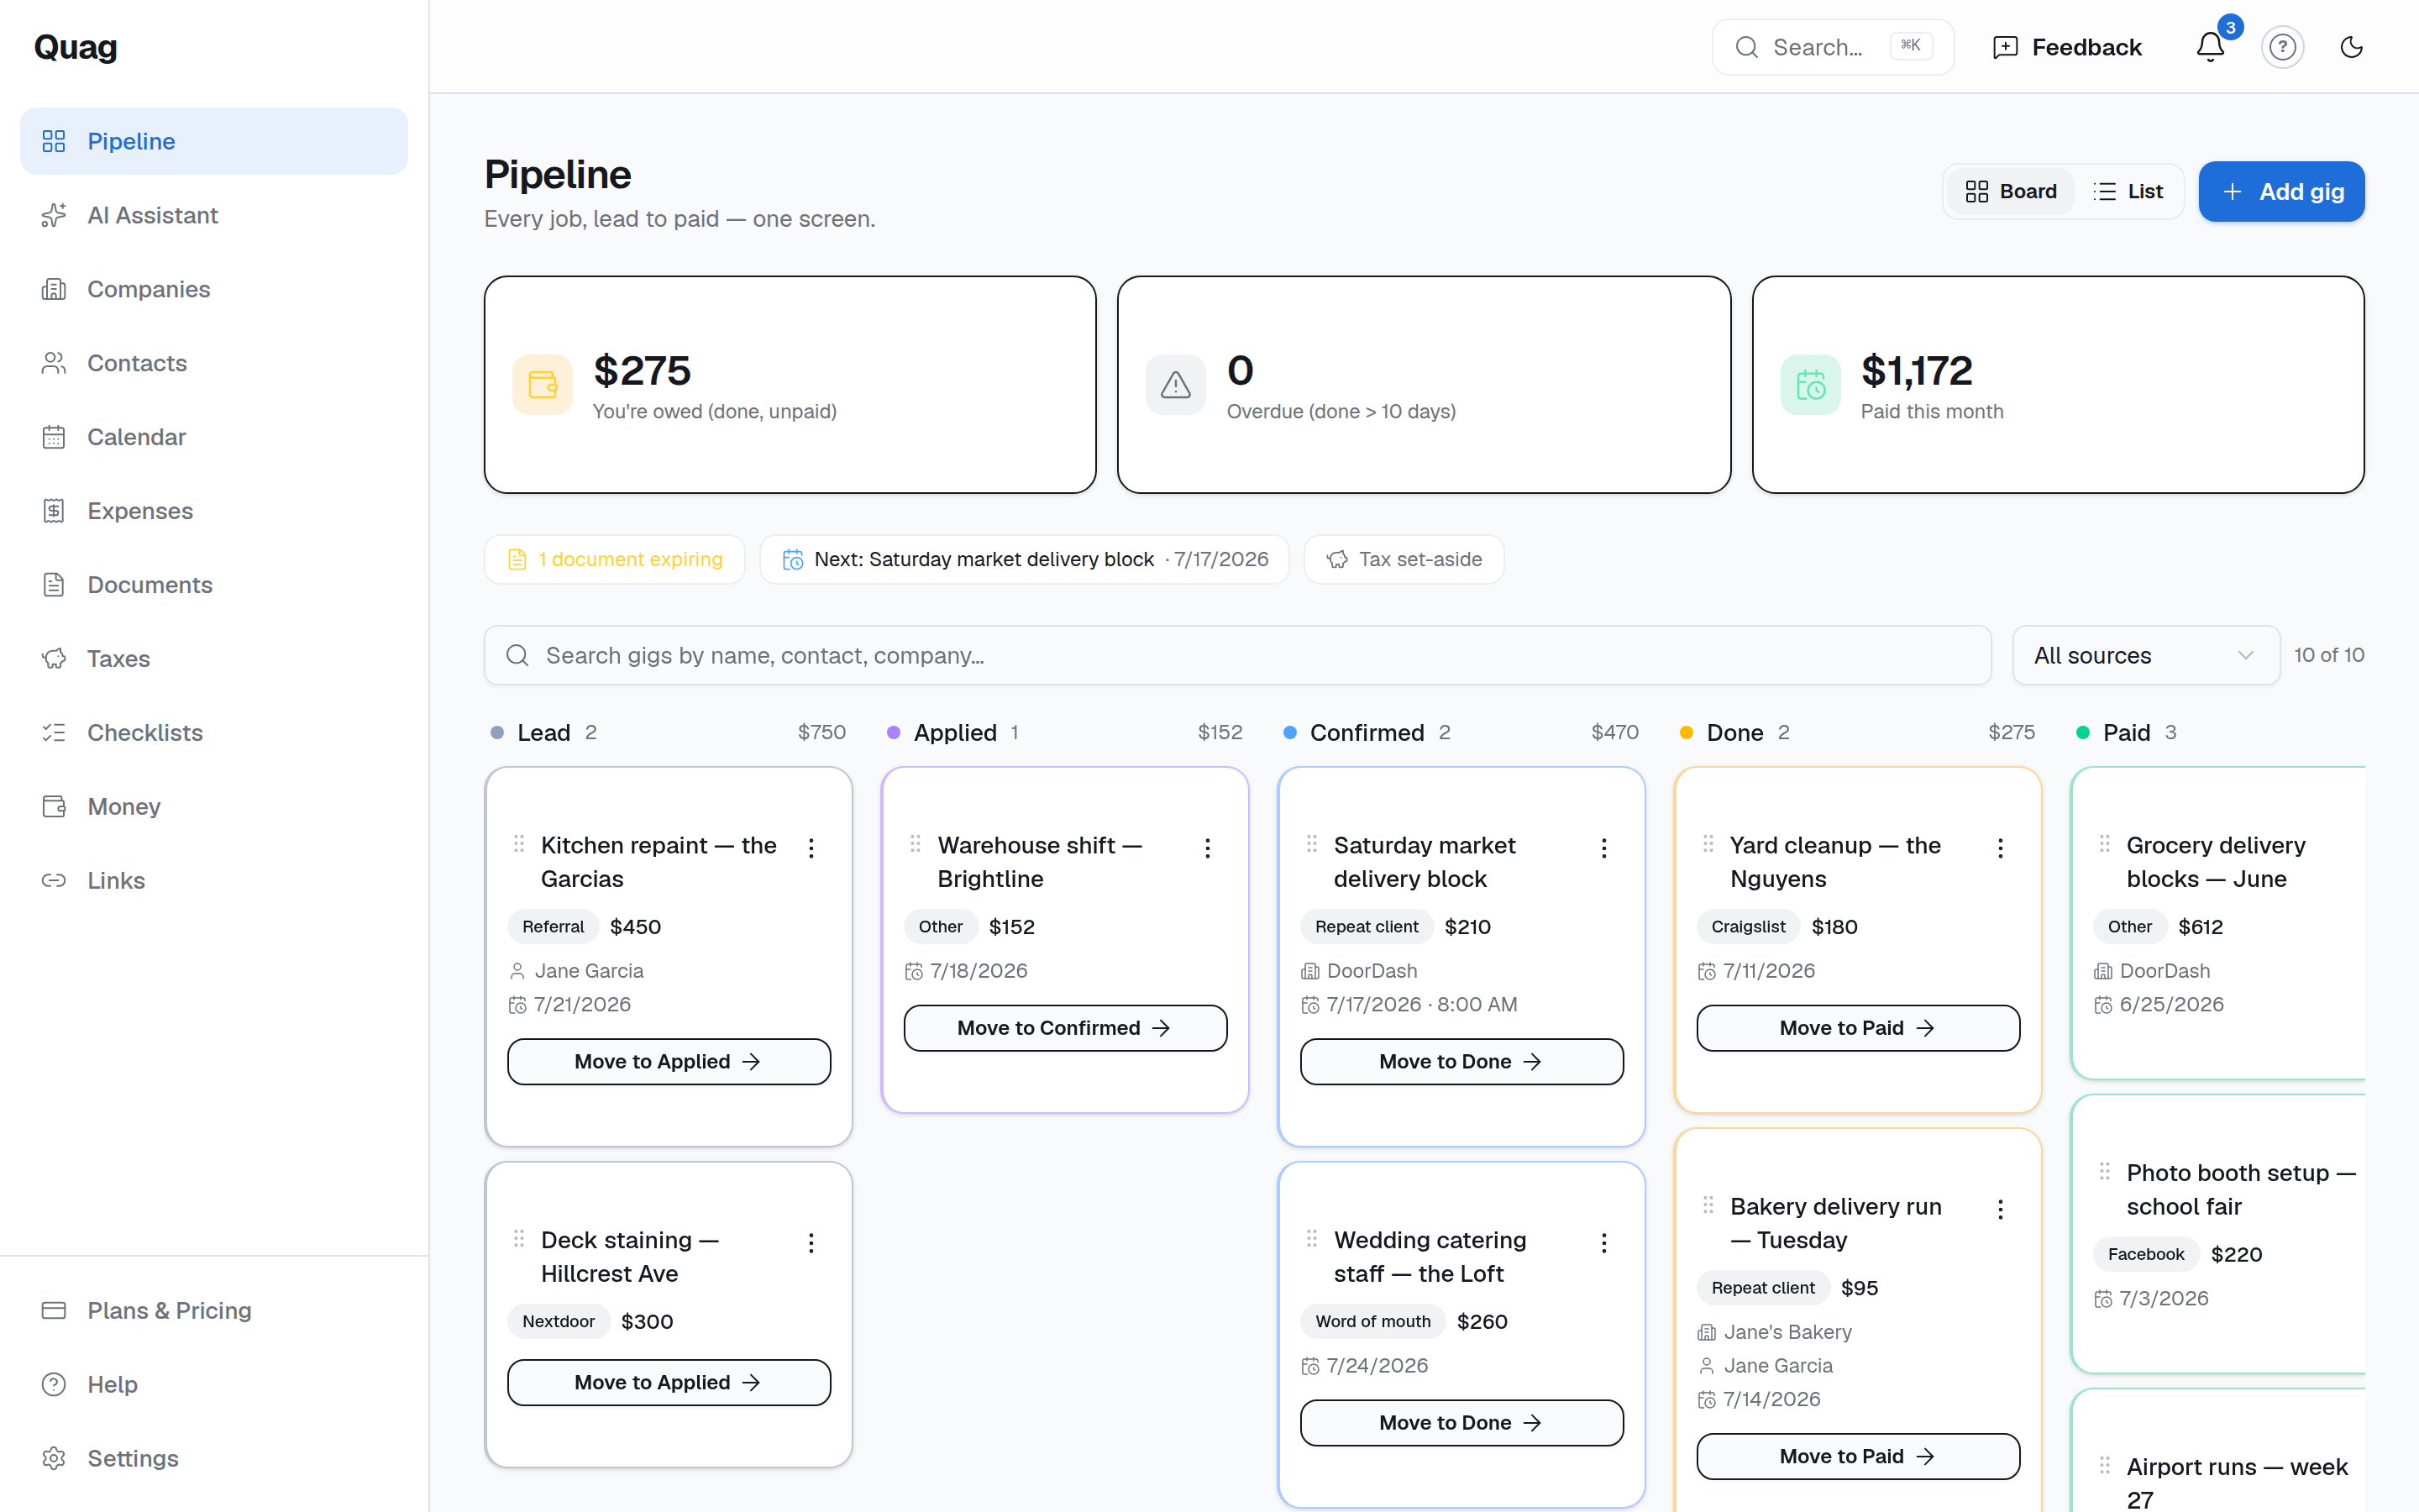Move Yard cleanup to Paid
Screen dimensions: 2419x1512
(1858, 1028)
